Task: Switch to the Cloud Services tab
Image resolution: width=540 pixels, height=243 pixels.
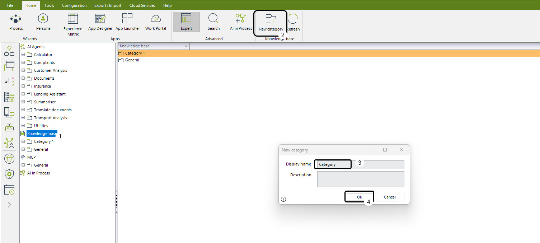Action: [142, 5]
